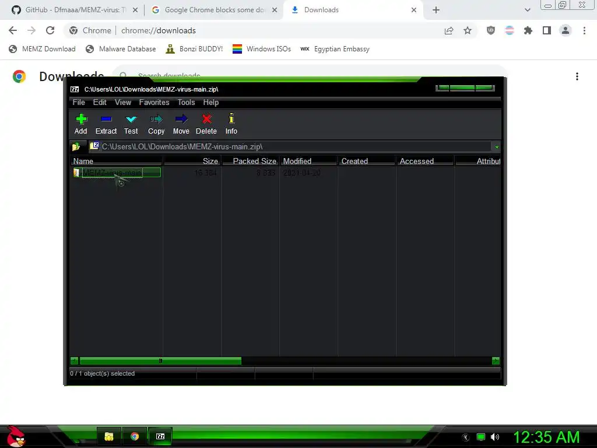
Task: Open File Explorer from taskbar
Action: click(x=109, y=436)
